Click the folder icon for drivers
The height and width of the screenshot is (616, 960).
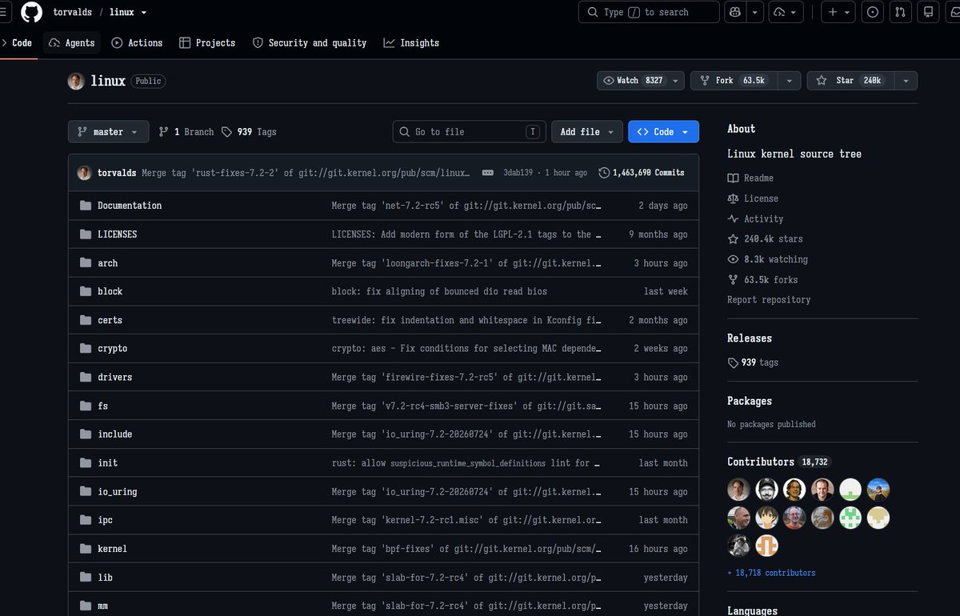click(86, 377)
